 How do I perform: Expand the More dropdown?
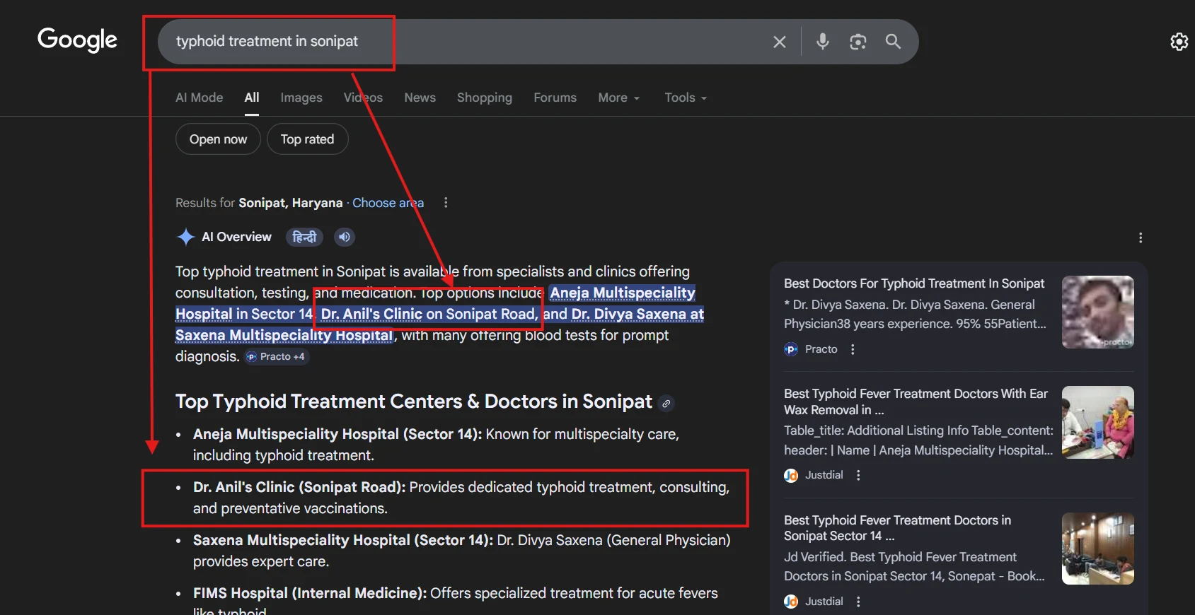click(619, 98)
